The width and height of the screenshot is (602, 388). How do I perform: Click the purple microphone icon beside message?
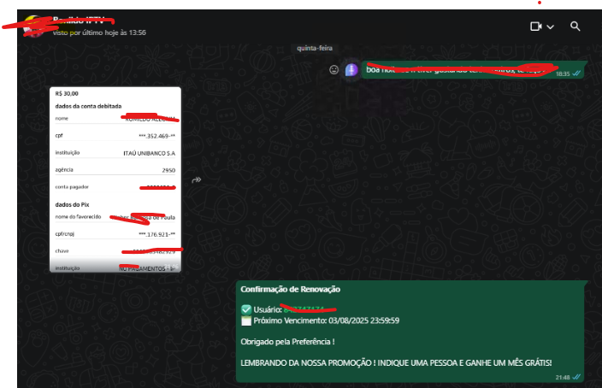(351, 70)
